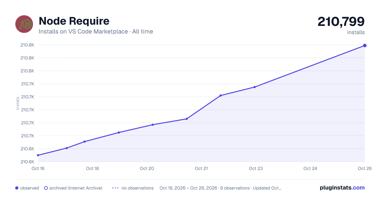Screen dimensions: 380x199
Task: Click the Node Require extension logo
Action: [x=24, y=24]
